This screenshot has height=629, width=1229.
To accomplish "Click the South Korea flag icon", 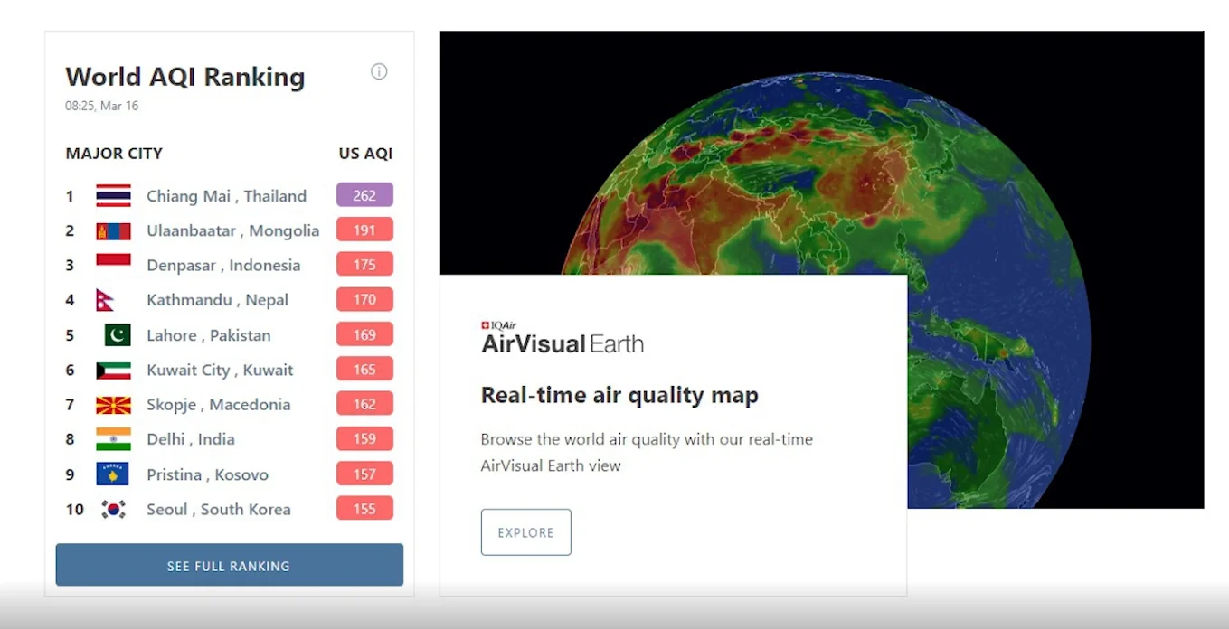I will click(114, 510).
